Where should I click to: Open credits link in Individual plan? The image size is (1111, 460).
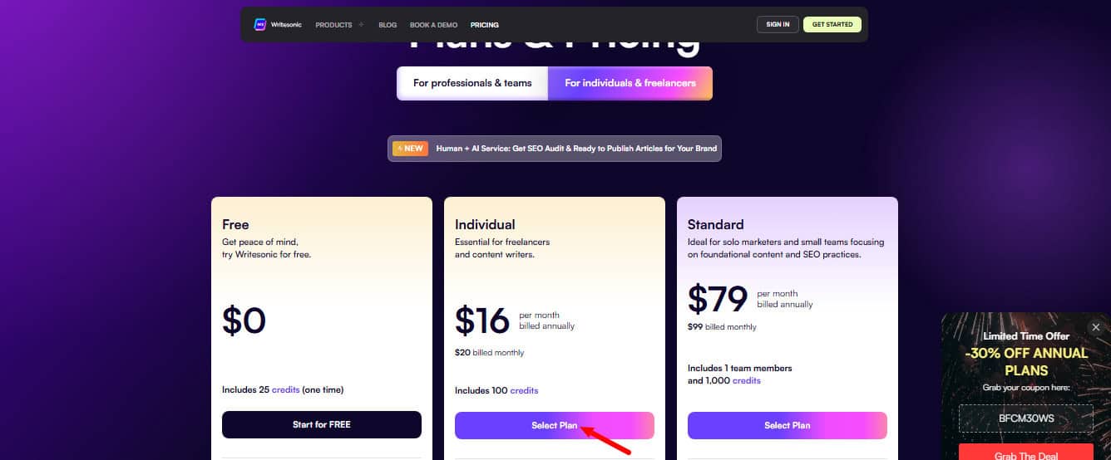click(x=524, y=390)
